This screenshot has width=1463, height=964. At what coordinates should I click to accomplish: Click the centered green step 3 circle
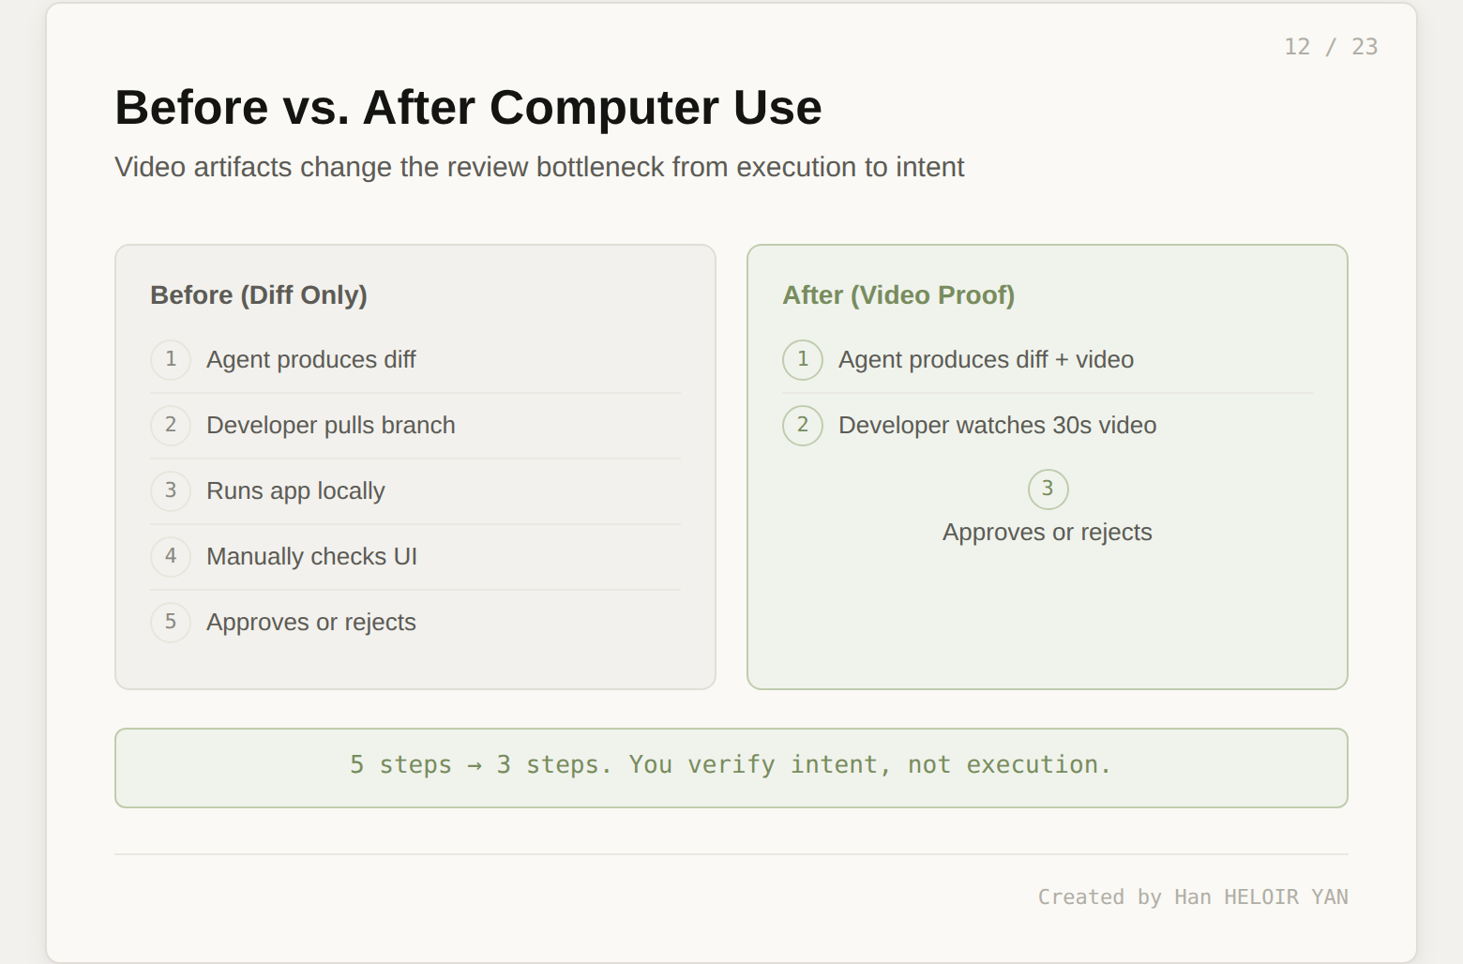click(x=1048, y=490)
